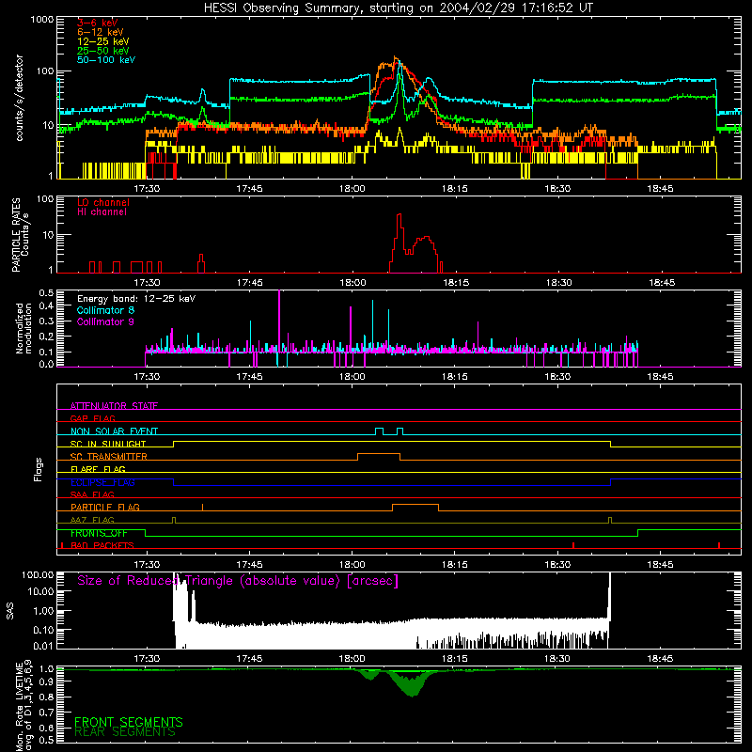Image resolution: width=752 pixels, height=752 pixels.
Task: Click the 1000 tick label on the counts axis
Action: (41, 20)
